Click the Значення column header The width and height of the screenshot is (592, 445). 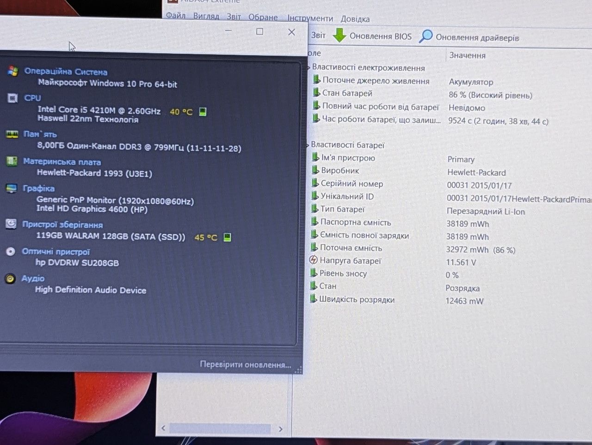click(468, 55)
